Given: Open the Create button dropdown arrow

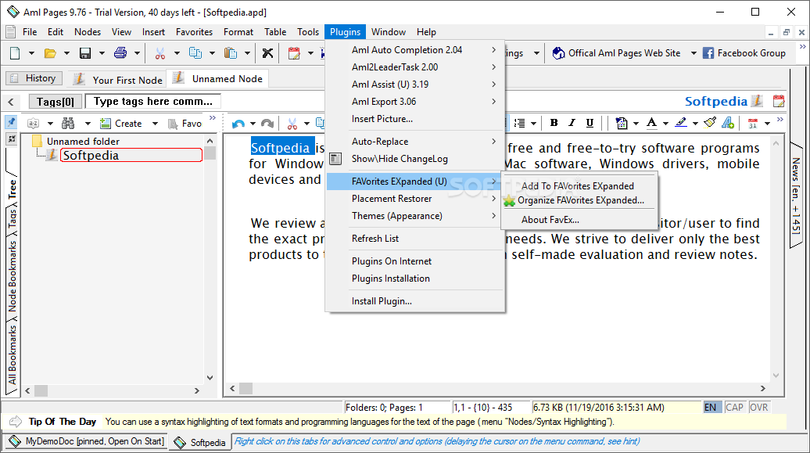Looking at the screenshot, I should coord(155,124).
